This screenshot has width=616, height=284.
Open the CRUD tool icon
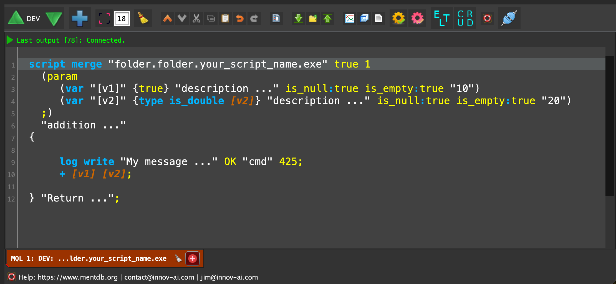[x=465, y=19]
